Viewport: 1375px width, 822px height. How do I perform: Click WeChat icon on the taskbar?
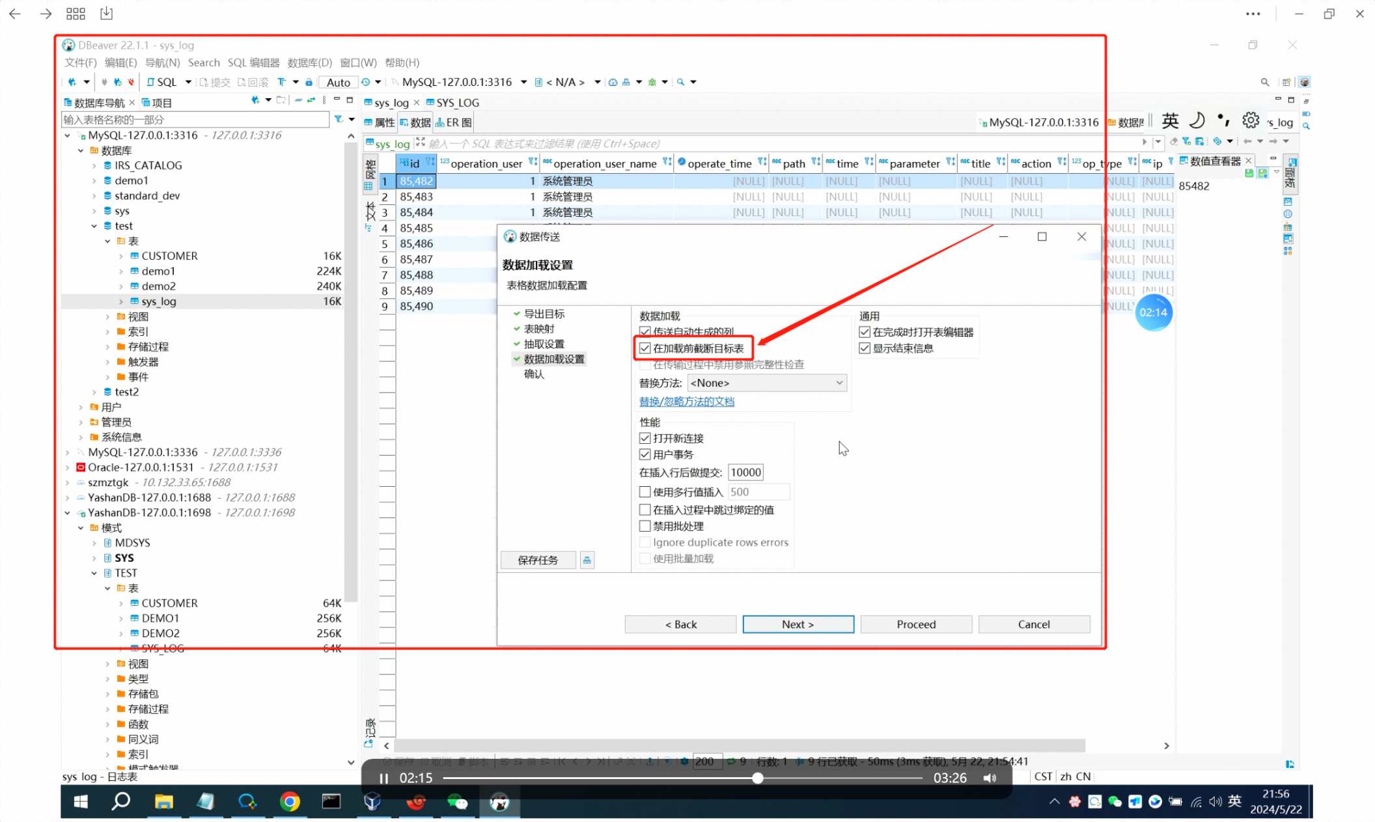coord(457,801)
